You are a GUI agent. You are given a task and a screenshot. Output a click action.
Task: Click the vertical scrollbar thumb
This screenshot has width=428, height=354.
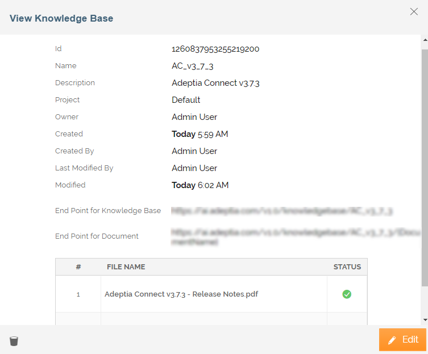pos(425,168)
